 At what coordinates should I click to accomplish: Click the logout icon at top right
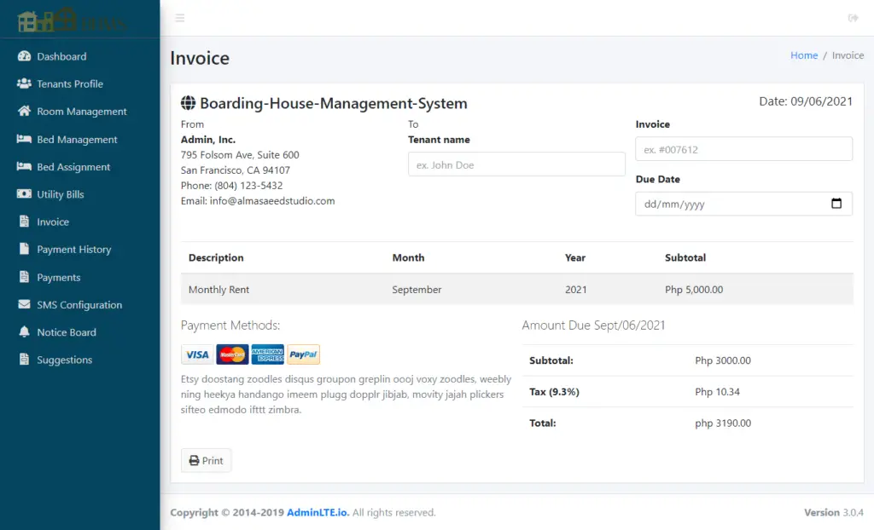854,17
